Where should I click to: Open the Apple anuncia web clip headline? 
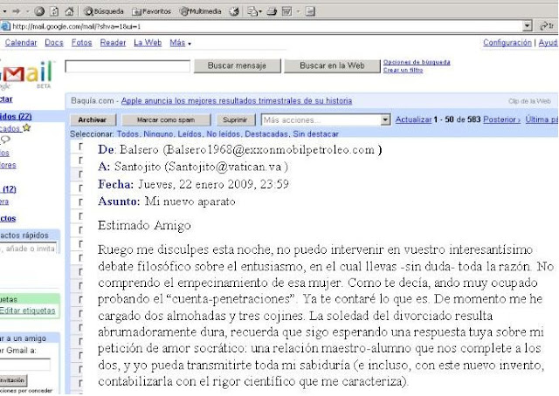coord(237,101)
